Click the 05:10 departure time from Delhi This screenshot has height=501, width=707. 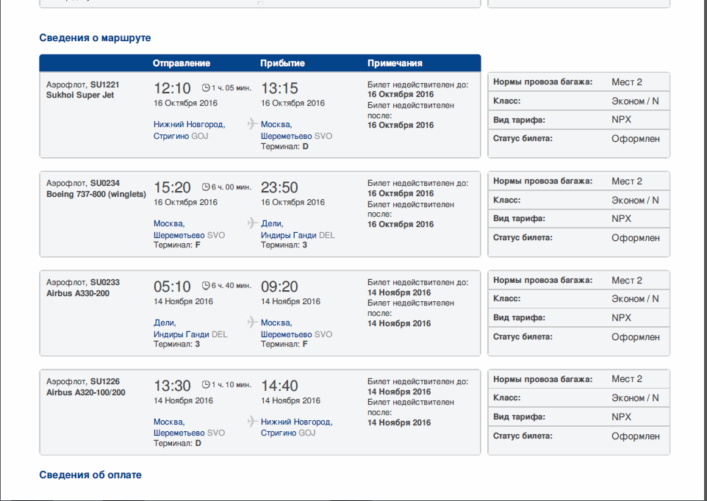pos(172,286)
